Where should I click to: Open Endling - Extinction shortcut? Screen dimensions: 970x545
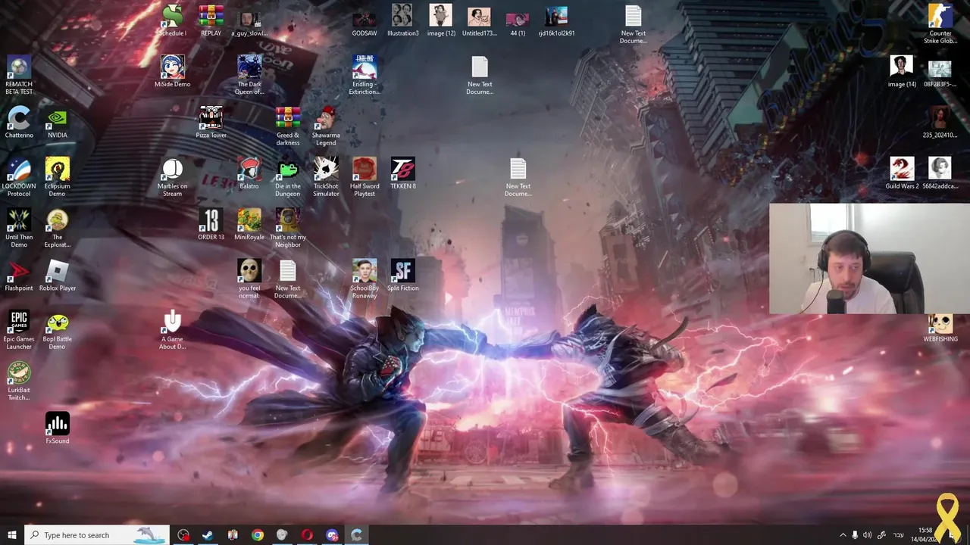click(x=365, y=75)
